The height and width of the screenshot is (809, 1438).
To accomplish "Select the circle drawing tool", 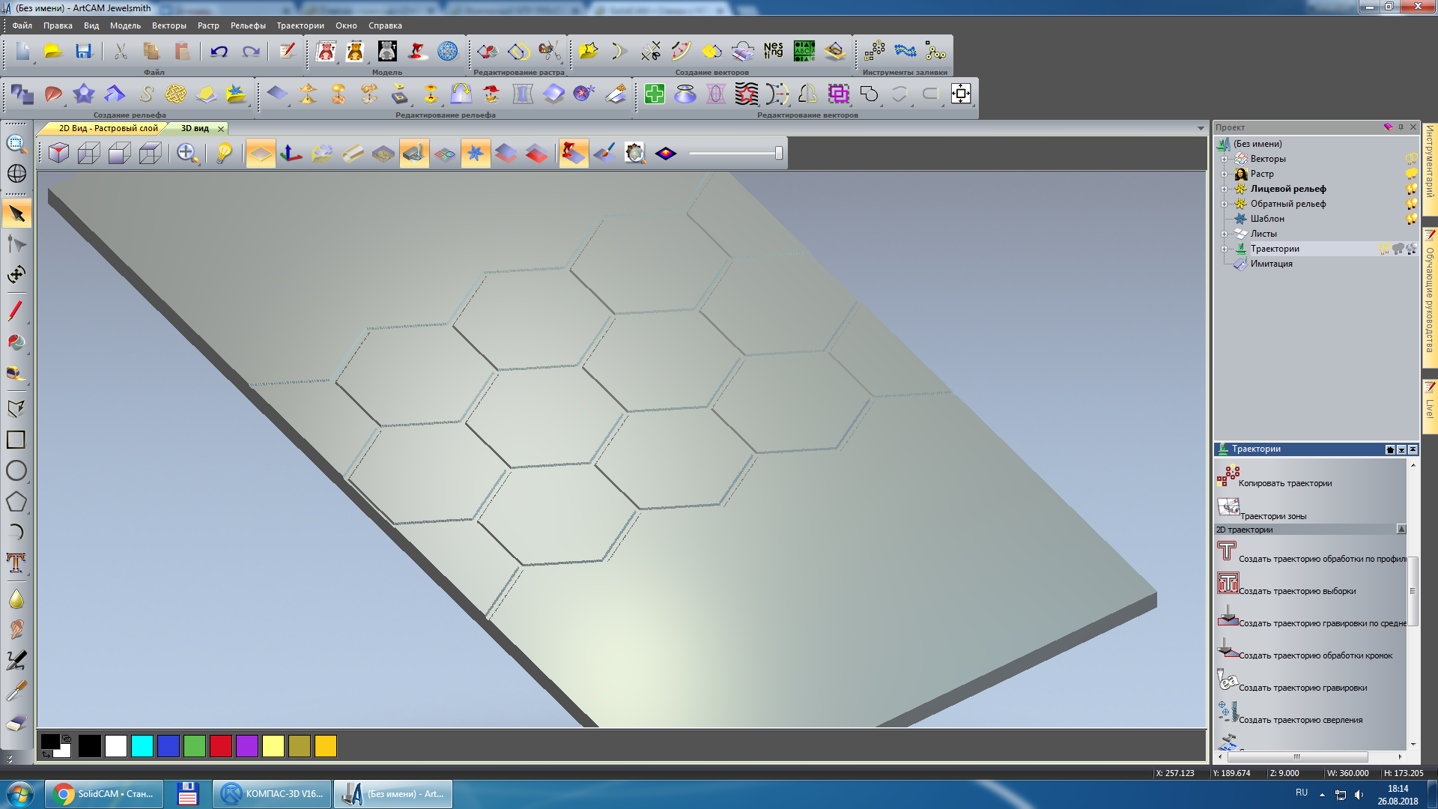I will pos(16,470).
